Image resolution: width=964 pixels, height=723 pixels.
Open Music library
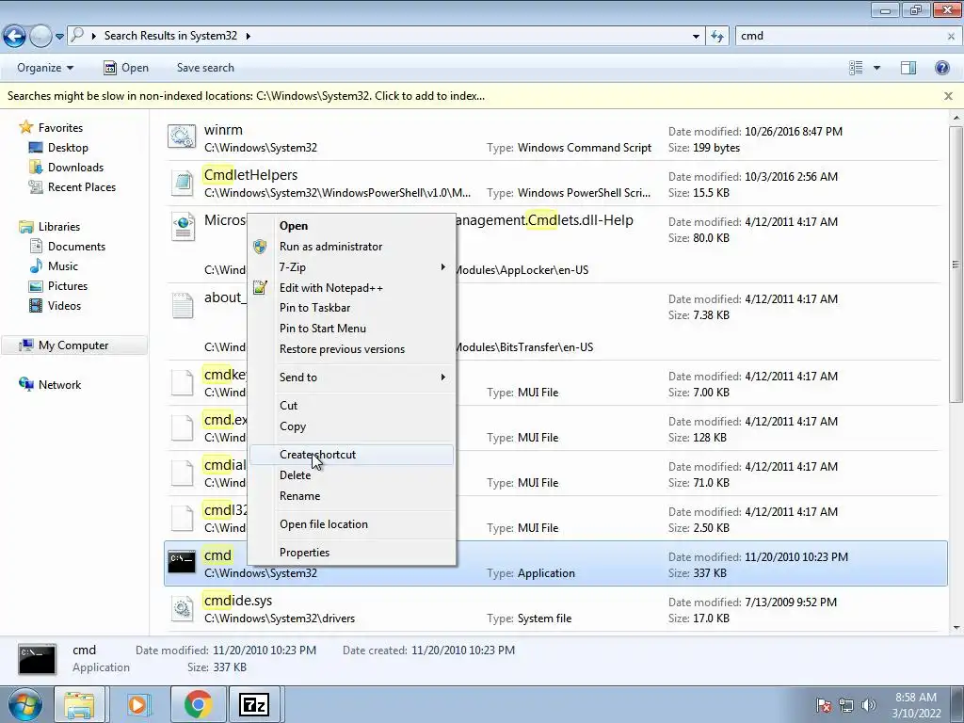63,266
